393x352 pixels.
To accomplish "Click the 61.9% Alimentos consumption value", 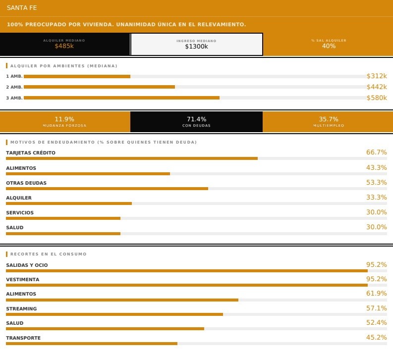I will (x=376, y=294).
